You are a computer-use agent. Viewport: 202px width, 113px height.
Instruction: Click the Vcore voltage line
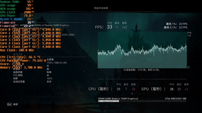12,64
